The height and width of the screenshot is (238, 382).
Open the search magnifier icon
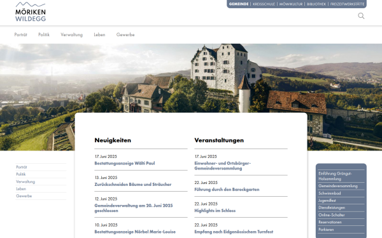coord(361,16)
